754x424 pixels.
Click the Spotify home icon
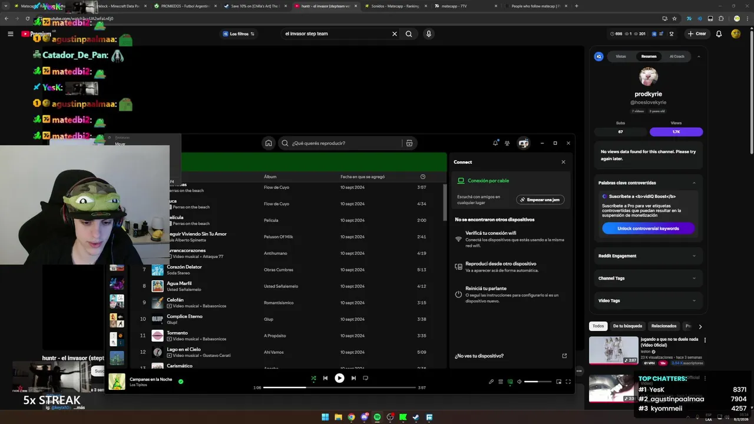[269, 143]
